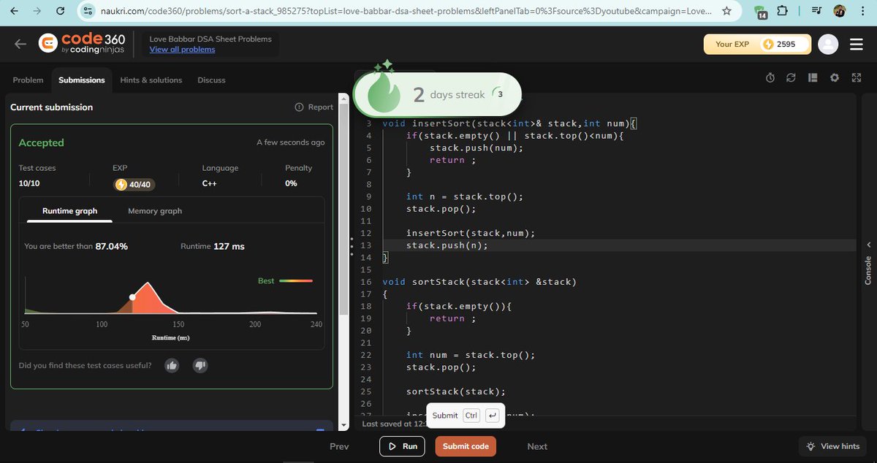Open the user account avatar
877x463 pixels.
point(828,44)
